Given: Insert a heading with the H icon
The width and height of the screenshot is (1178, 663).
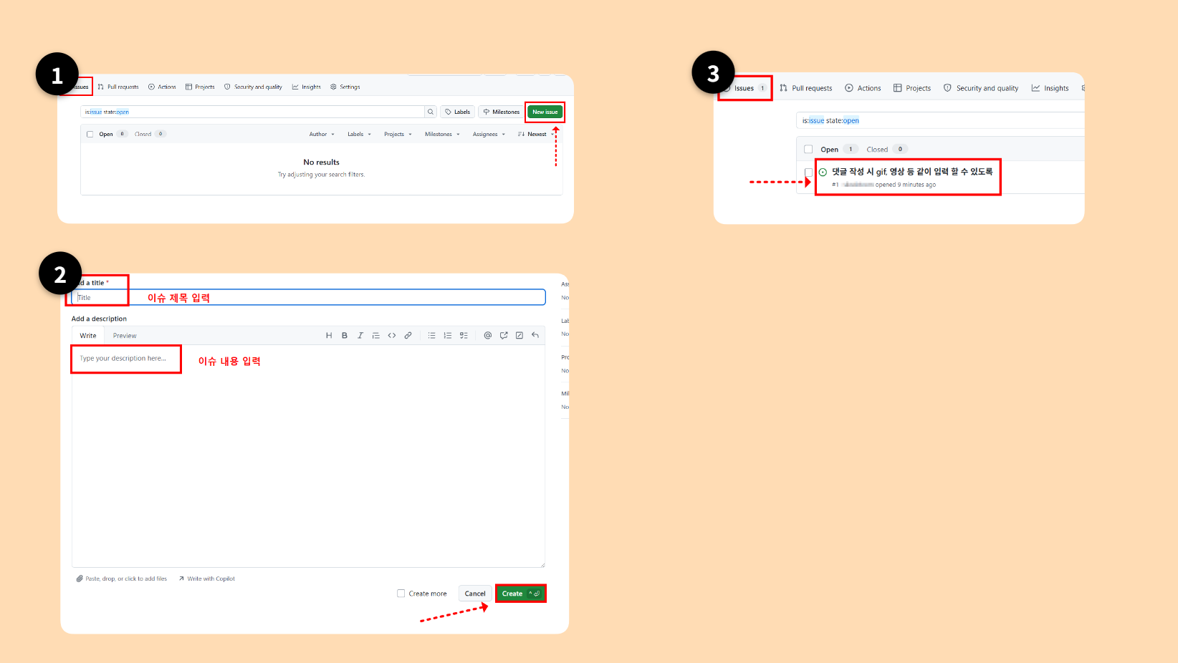Looking at the screenshot, I should pos(329,335).
